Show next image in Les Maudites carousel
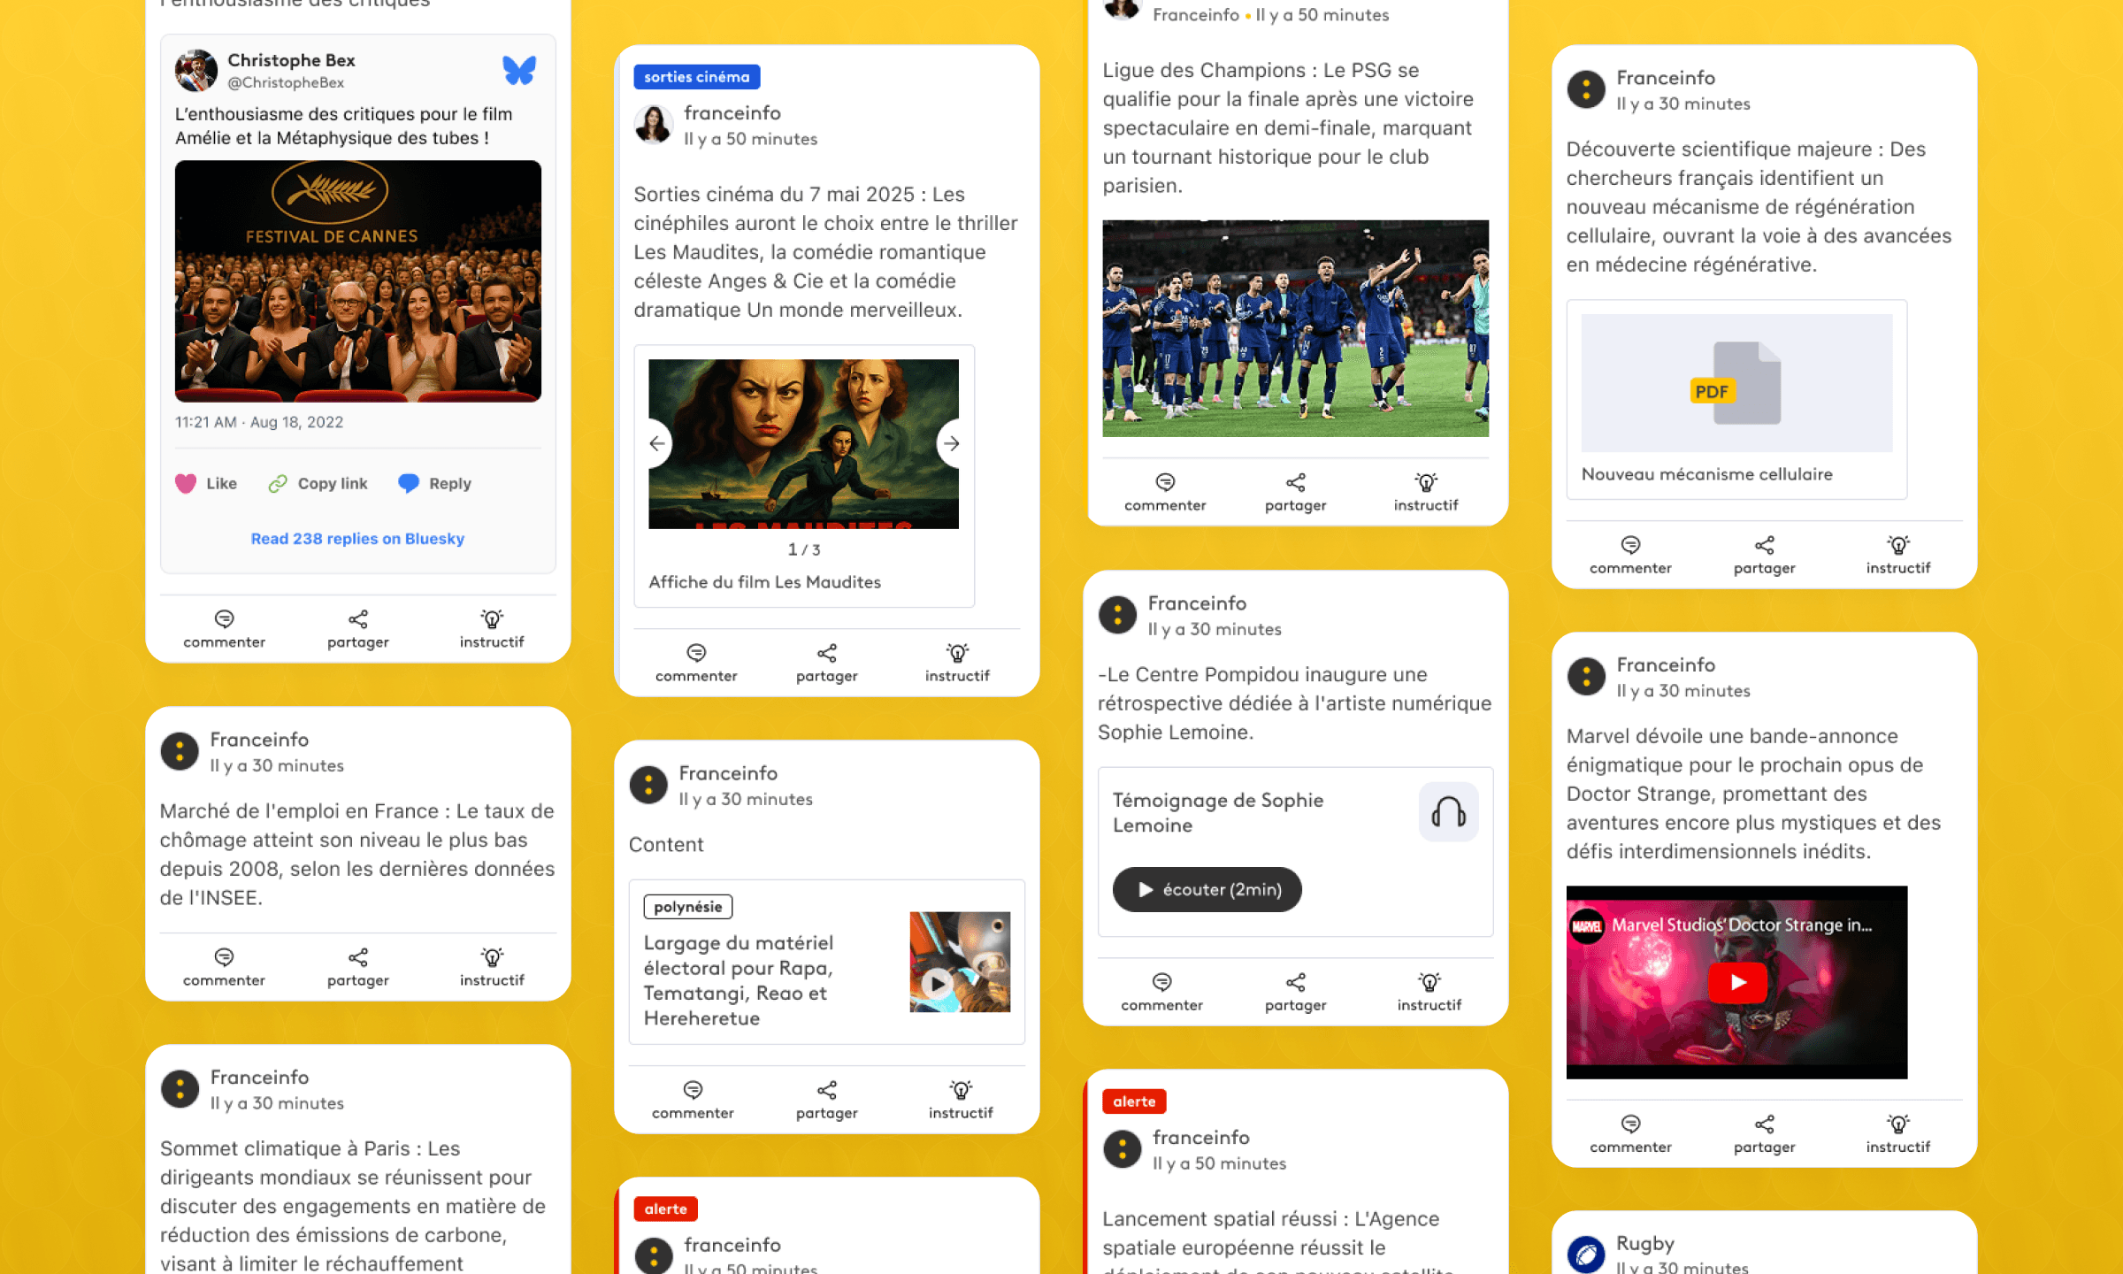Screen dimensions: 2123x1274 [x=952, y=443]
